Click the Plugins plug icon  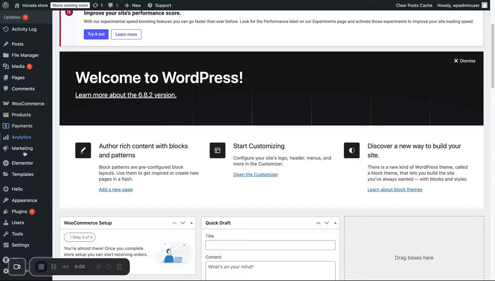pyautogui.click(x=6, y=212)
